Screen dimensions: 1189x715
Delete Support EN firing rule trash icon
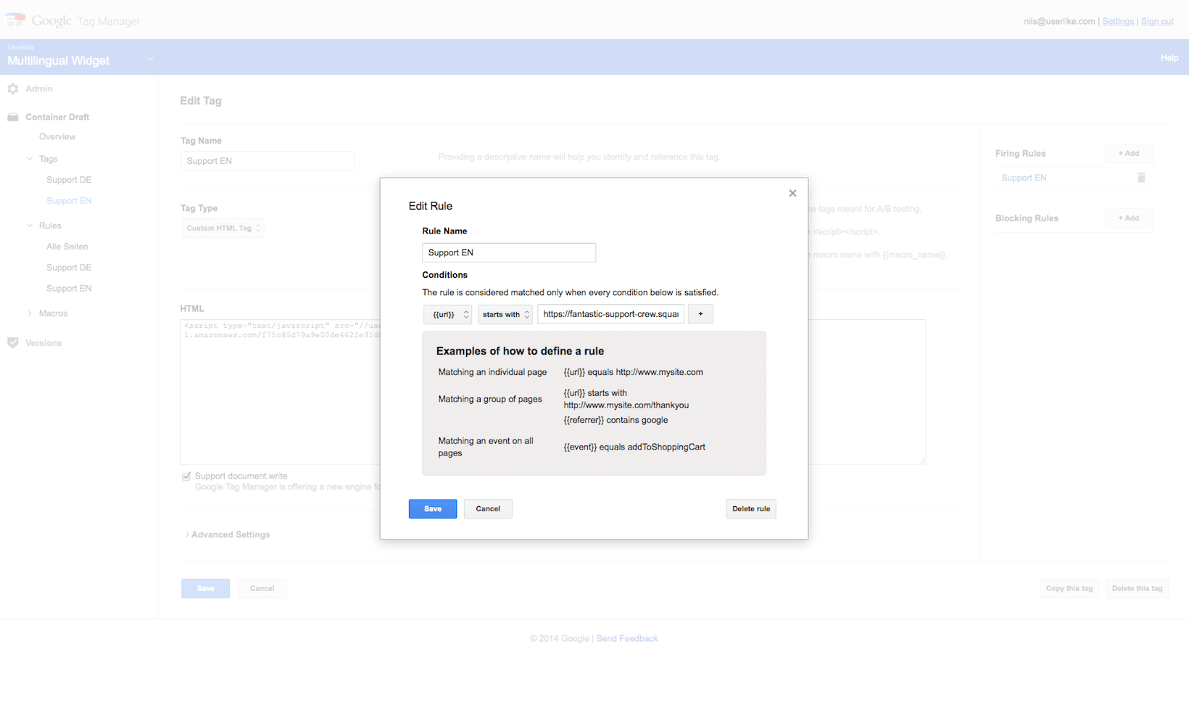(1141, 178)
